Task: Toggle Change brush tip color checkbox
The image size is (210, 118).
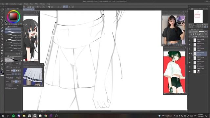Action: pyautogui.click(x=7, y=67)
